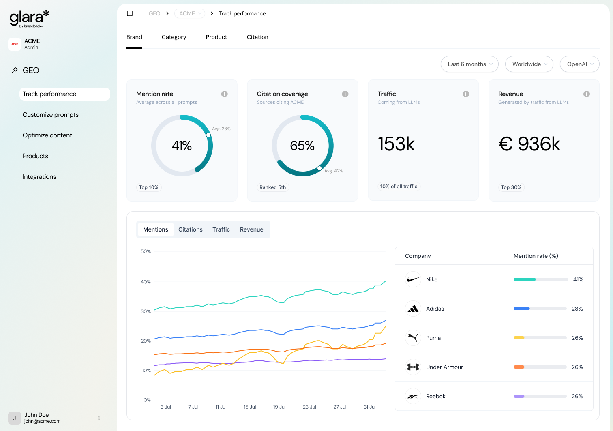
Task: Select the Revenue chart tab
Action: tap(252, 229)
